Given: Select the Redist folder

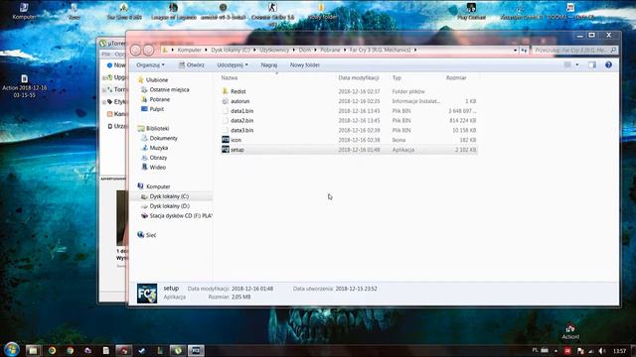Looking at the screenshot, I should coord(349,91).
